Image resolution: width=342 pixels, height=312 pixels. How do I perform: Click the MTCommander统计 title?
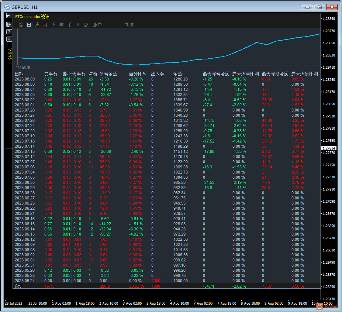click(x=32, y=17)
